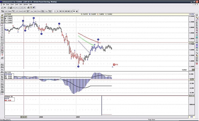199x121 pixels.
Task: Select the W weekly timeframe button
Action: pos(74,11)
